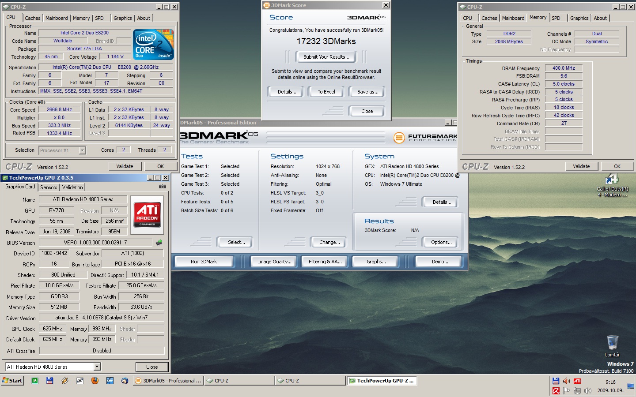Viewport: 636px width, 397px height.
Task: Click Validate in right CPU-Z window
Action: (581, 166)
